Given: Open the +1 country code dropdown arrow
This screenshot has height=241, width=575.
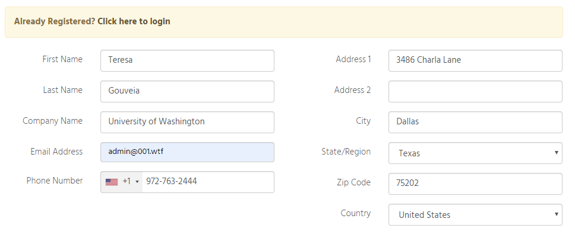Looking at the screenshot, I should 137,182.
